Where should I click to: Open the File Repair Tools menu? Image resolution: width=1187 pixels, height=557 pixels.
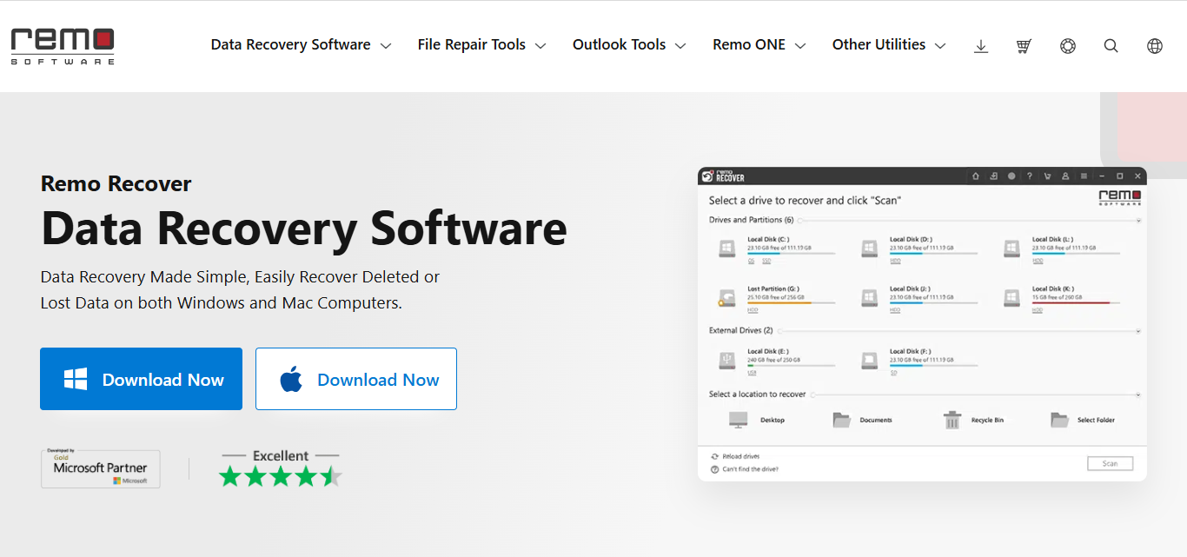[x=481, y=45]
